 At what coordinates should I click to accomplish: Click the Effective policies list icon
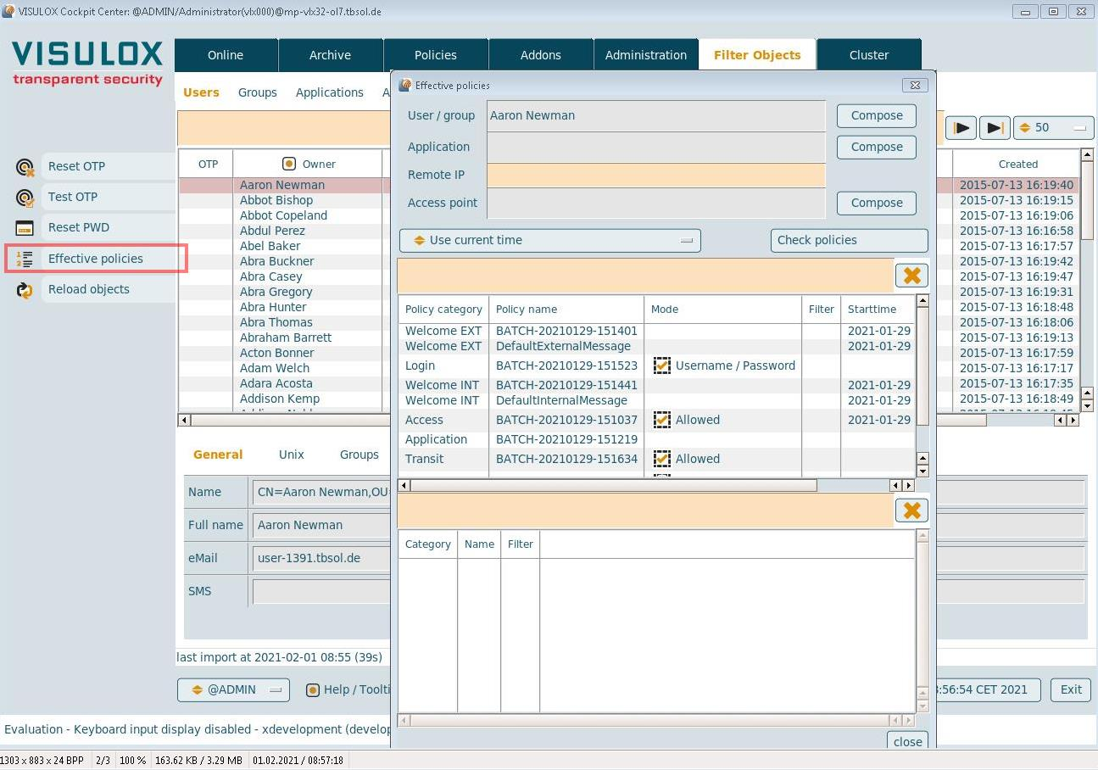pyautogui.click(x=25, y=259)
